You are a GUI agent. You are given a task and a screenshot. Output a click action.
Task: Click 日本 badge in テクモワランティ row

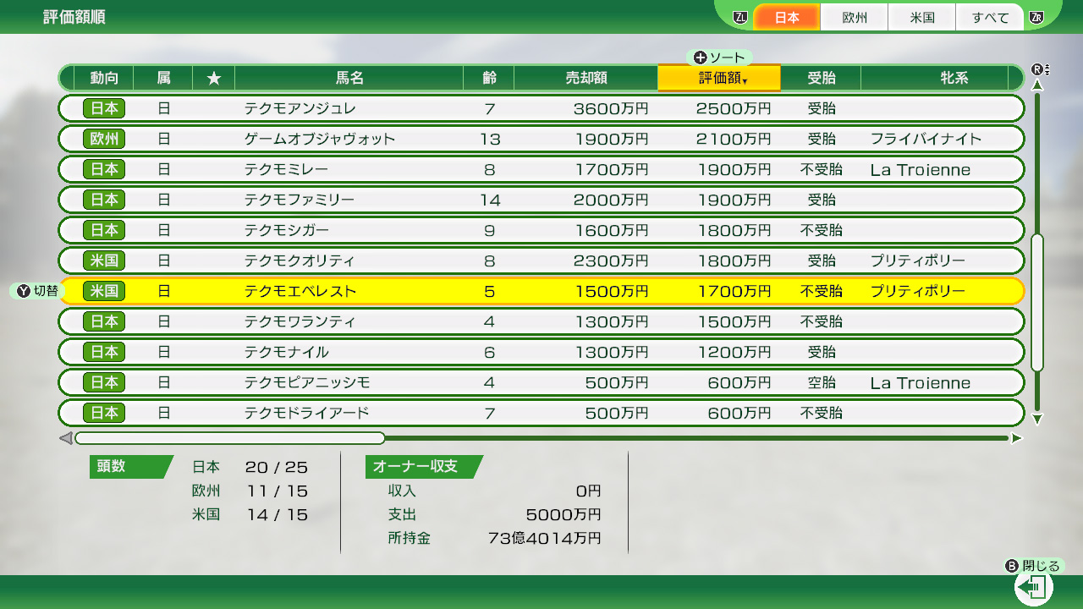click(104, 321)
